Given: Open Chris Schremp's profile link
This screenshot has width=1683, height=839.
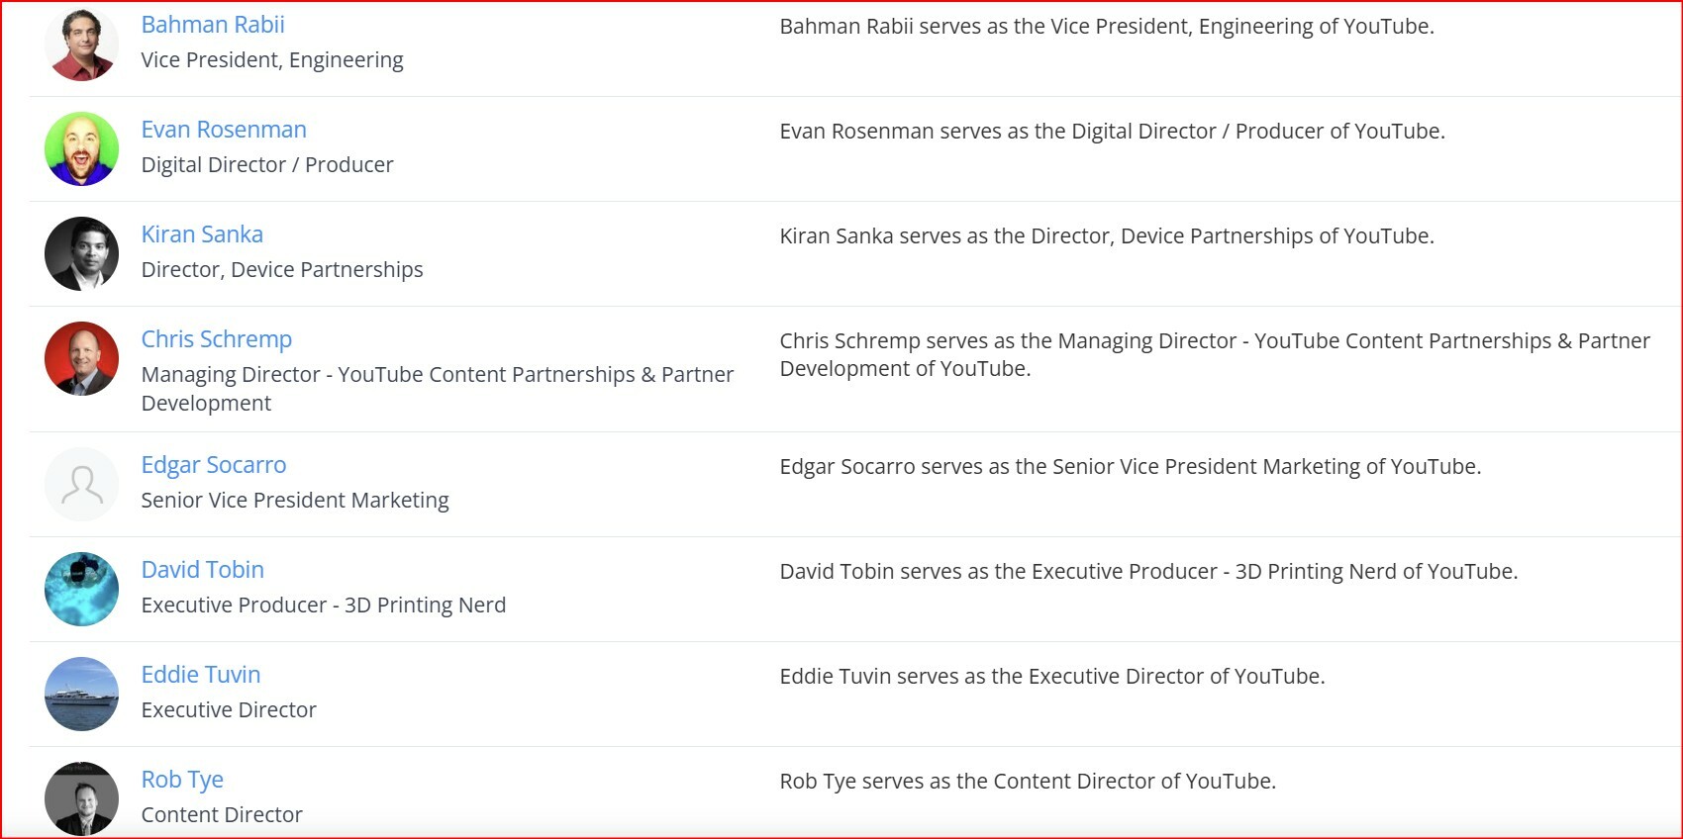Looking at the screenshot, I should click(x=217, y=339).
